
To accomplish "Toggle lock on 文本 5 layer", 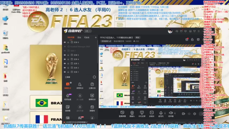I will [68, 55].
